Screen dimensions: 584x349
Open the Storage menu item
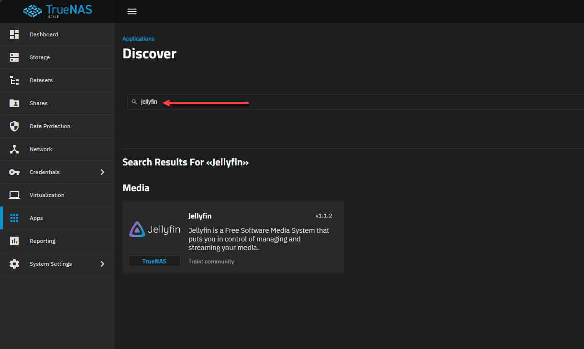click(x=57, y=57)
